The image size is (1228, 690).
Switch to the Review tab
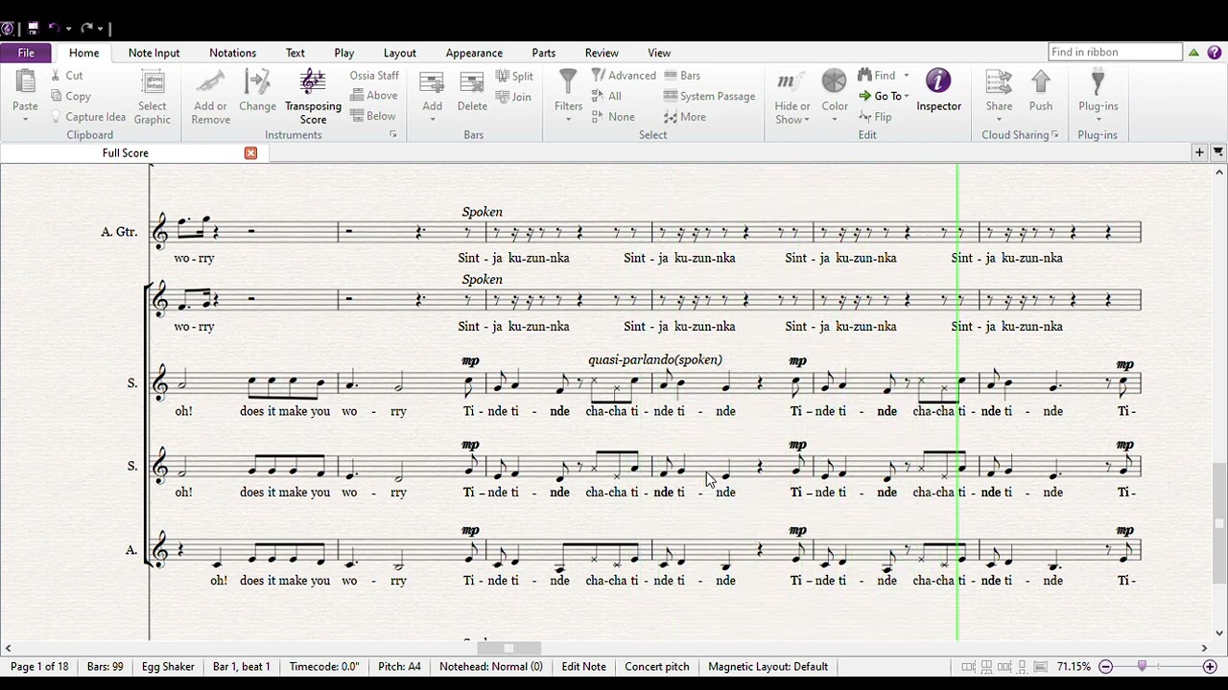coord(602,53)
